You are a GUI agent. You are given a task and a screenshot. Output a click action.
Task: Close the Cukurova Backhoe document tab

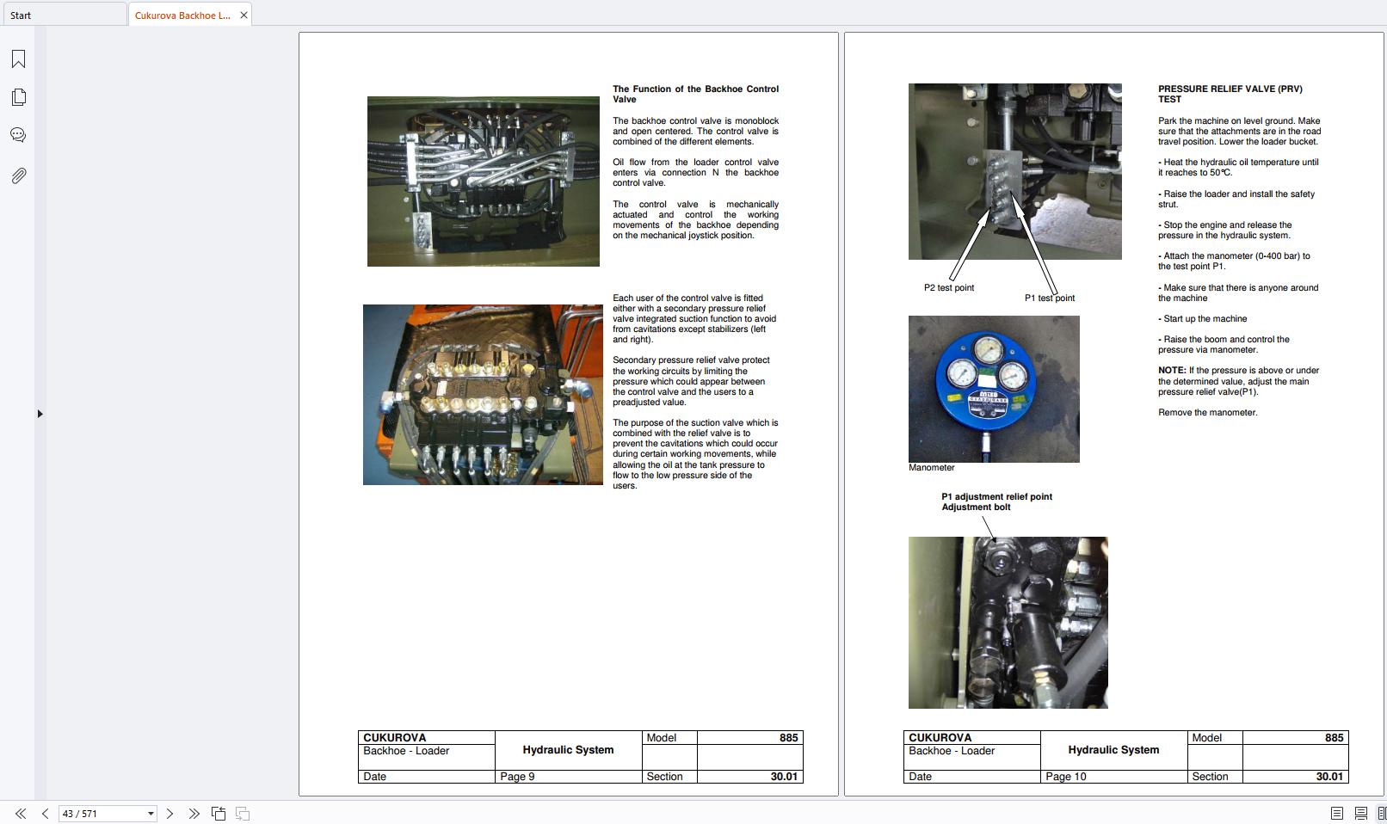243,15
